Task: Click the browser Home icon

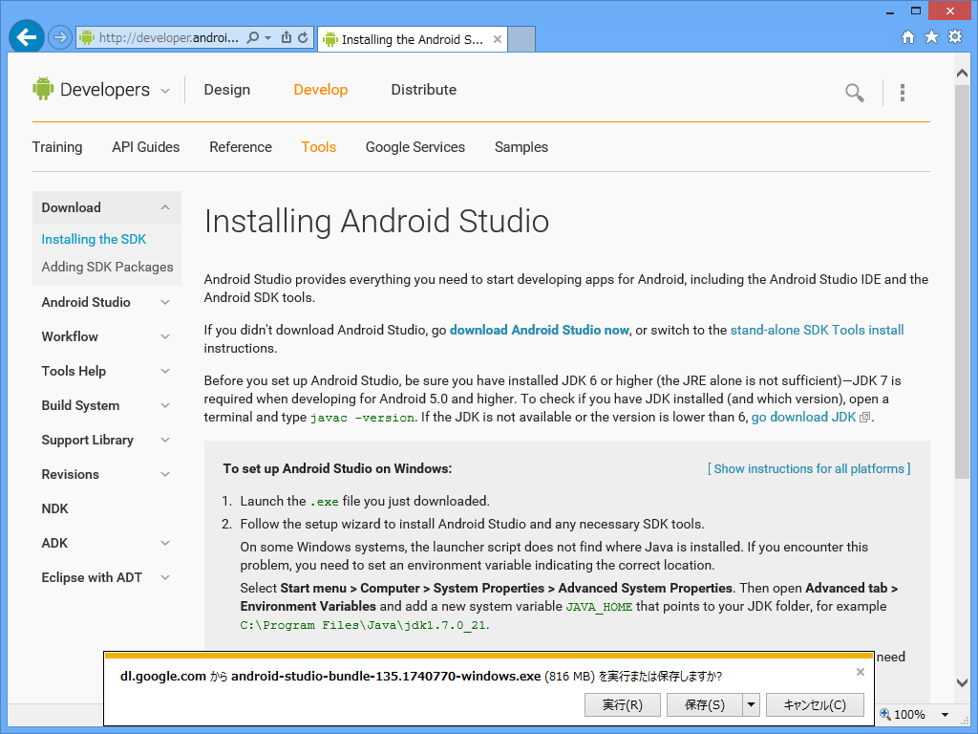Action: (x=908, y=37)
